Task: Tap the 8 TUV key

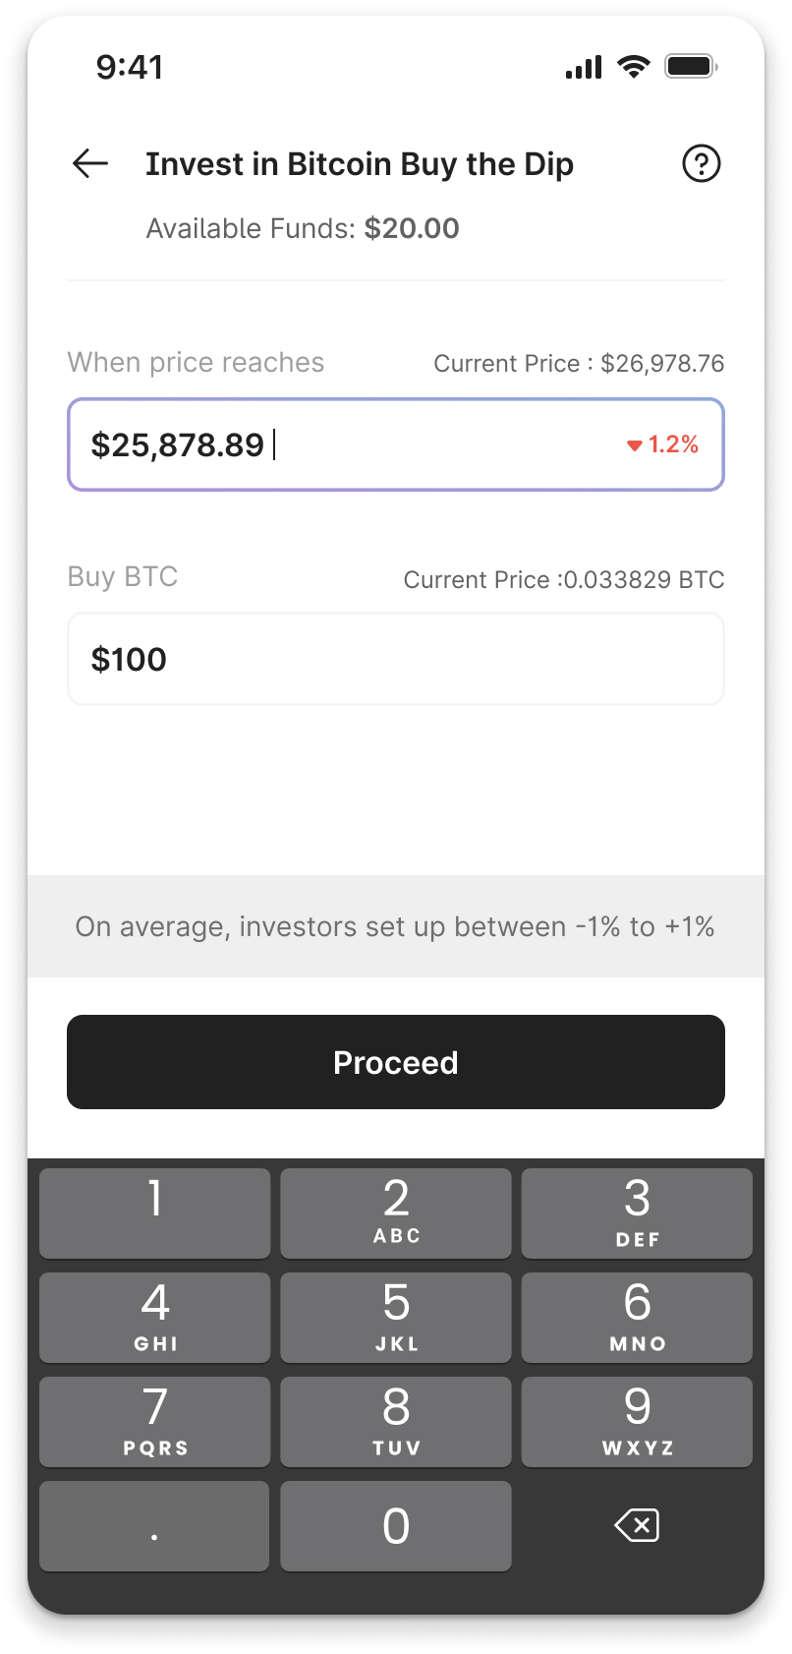Action: click(x=396, y=1422)
